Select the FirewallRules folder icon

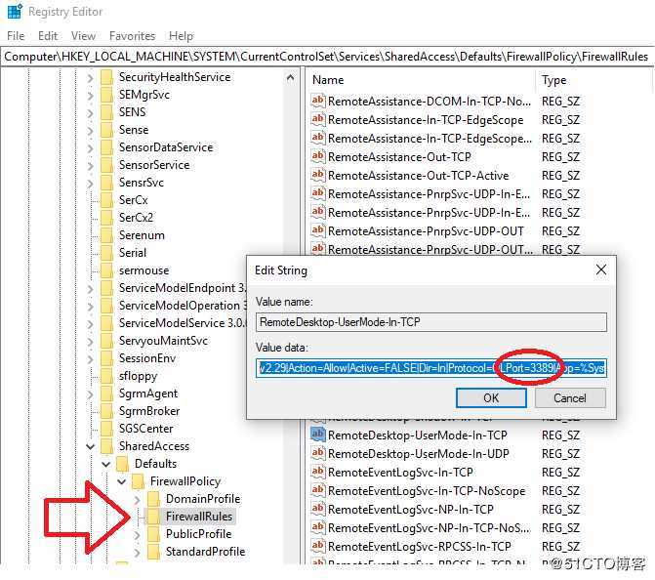click(x=153, y=517)
